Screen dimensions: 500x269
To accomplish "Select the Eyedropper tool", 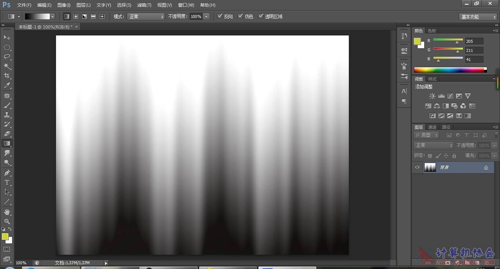I will tap(7, 86).
